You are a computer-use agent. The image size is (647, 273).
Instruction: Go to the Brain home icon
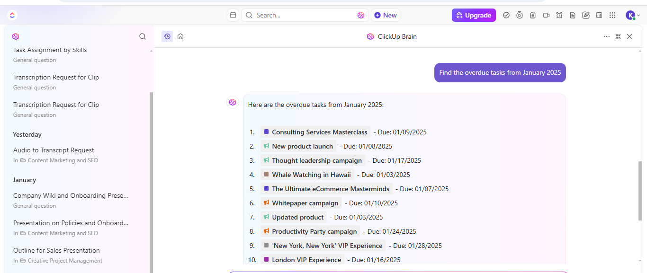(x=180, y=36)
